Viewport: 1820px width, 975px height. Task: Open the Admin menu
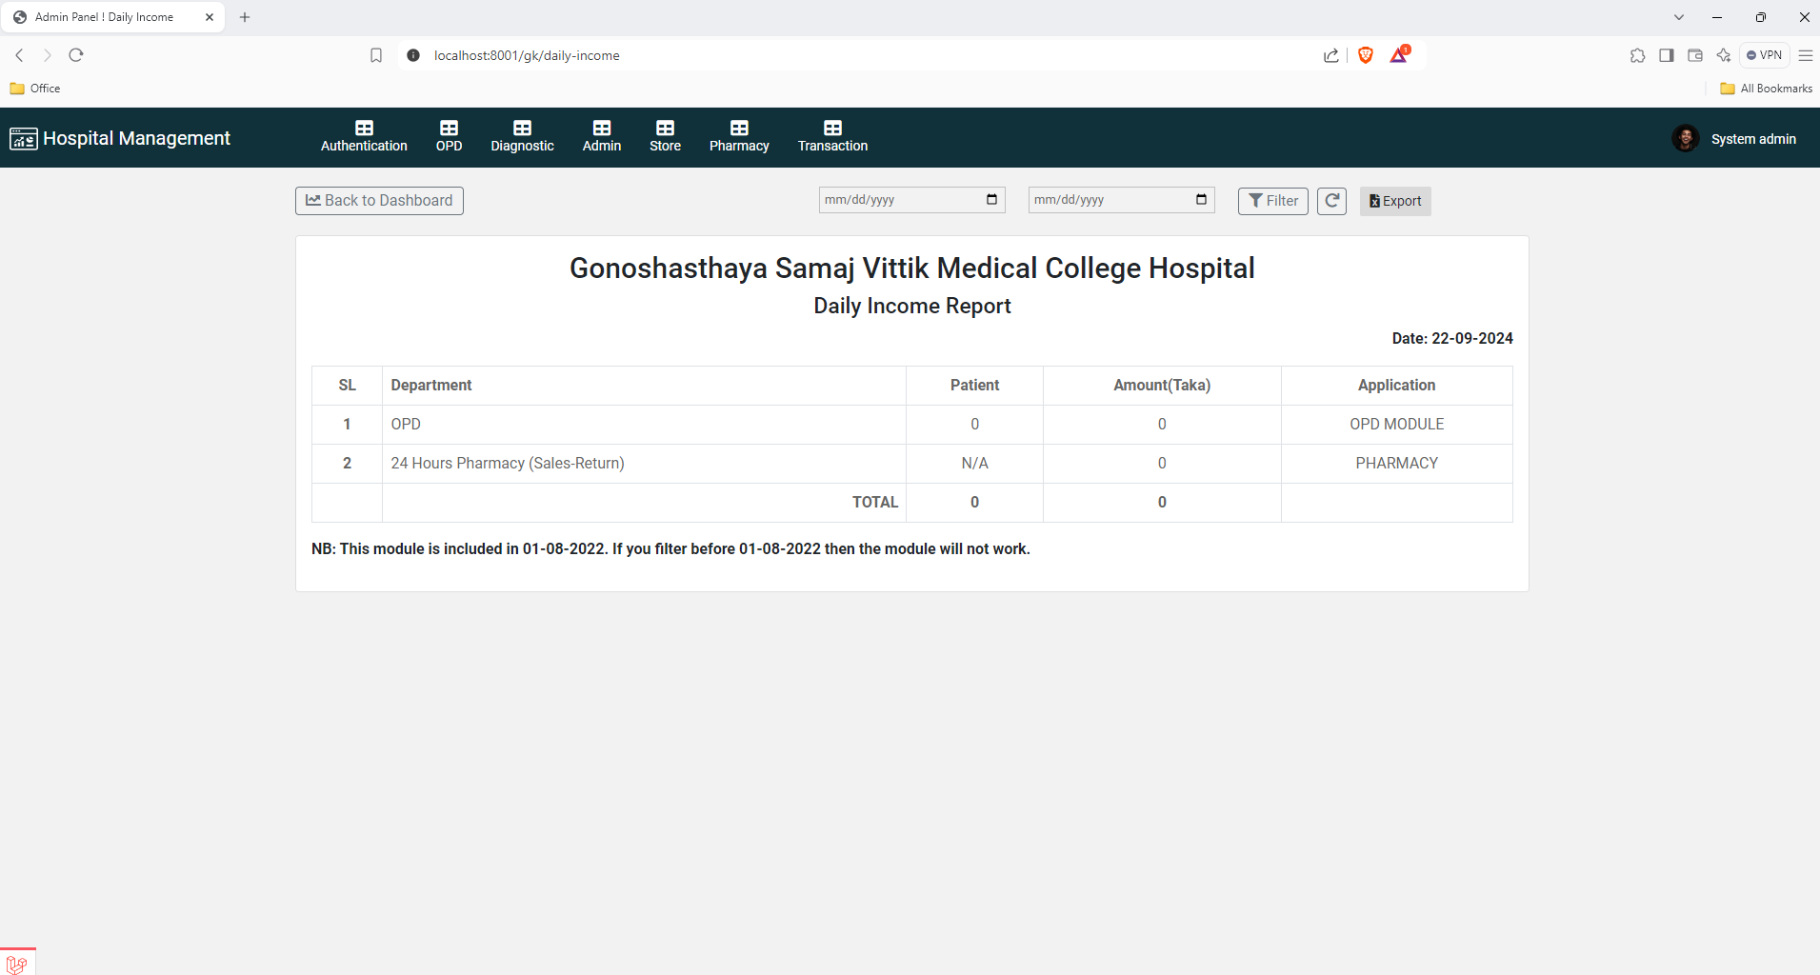[x=602, y=136]
